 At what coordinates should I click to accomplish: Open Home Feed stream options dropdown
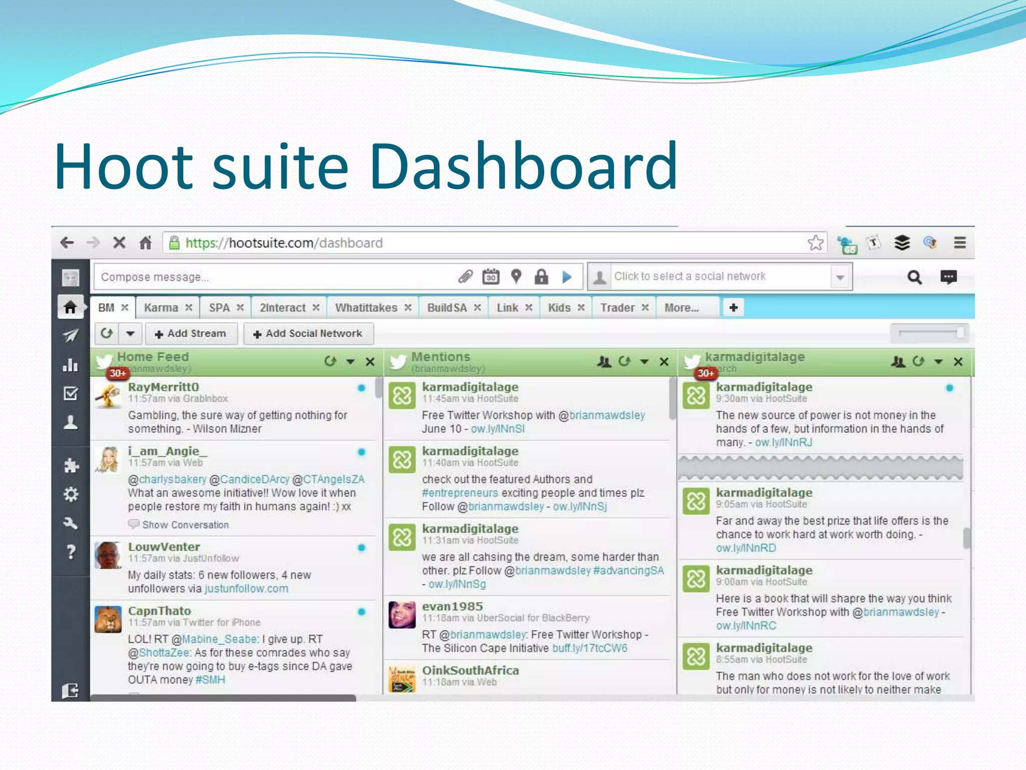click(x=350, y=362)
